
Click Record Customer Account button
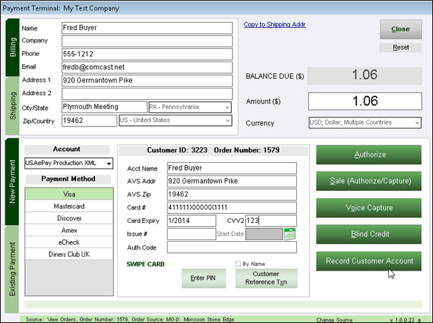coord(369,261)
